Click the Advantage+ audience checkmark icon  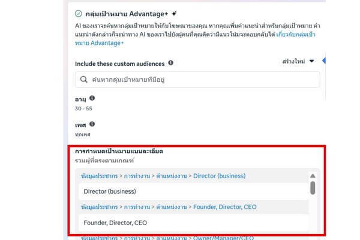point(79,13)
